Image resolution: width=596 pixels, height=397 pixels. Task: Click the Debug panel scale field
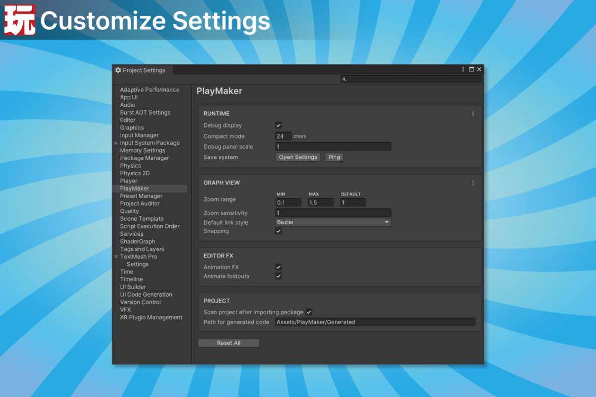333,146
